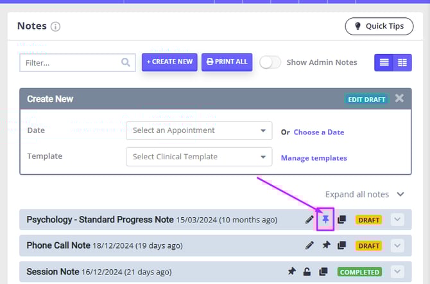Open the Select an Appointment dropdown
The image size is (430, 284).
point(199,130)
